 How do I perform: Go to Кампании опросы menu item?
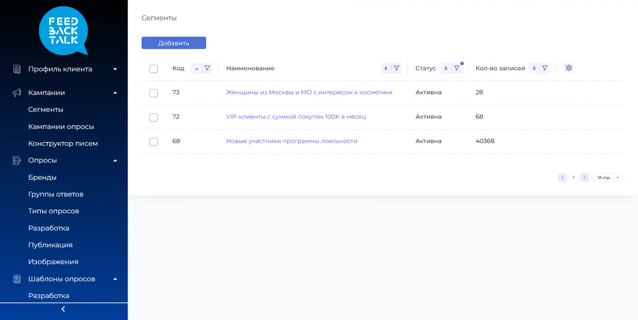tap(61, 127)
